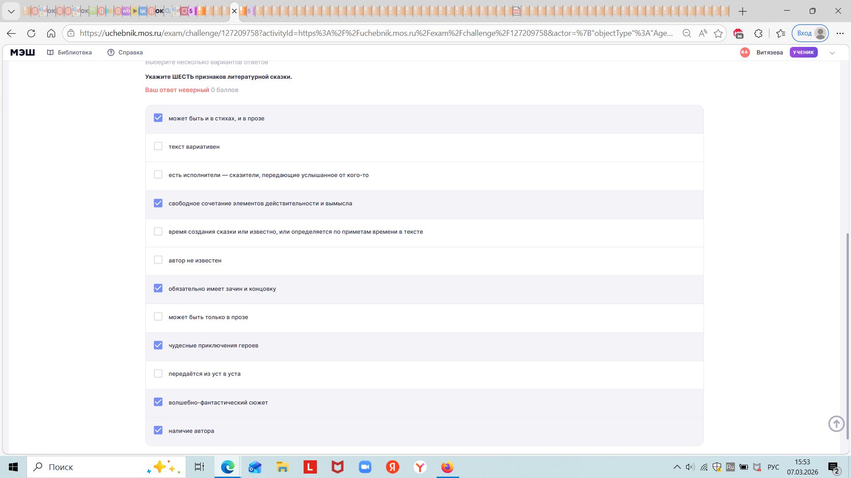851x478 pixels.
Task: Open the tab search dropdown
Action: tap(11, 11)
